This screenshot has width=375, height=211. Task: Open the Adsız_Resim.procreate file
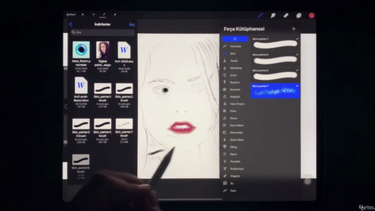click(x=81, y=56)
